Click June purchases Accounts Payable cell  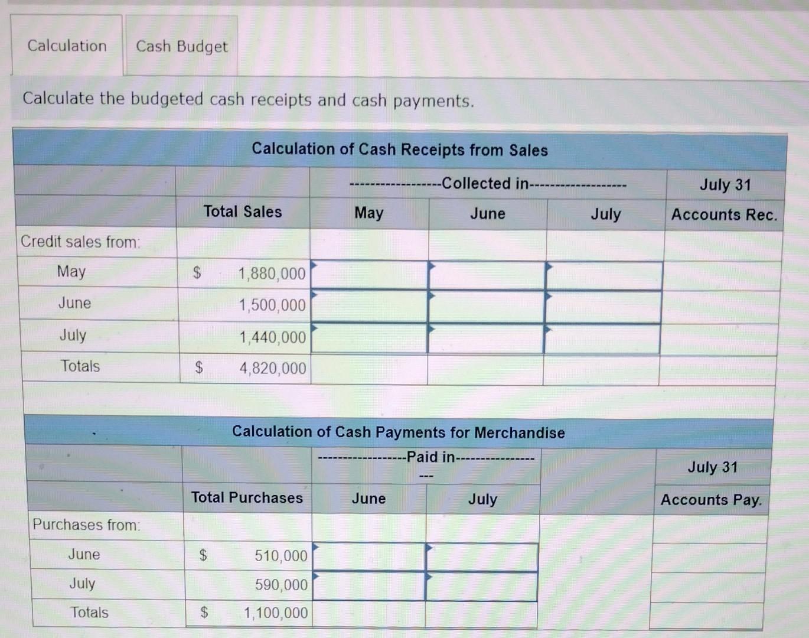point(709,558)
